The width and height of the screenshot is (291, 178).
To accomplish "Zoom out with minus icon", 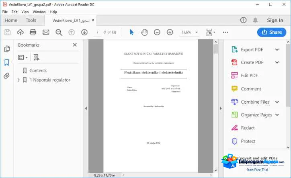I will point(157,32).
